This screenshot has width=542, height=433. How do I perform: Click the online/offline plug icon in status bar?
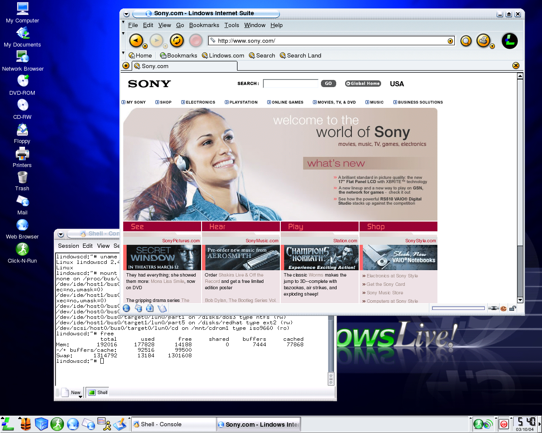click(493, 308)
